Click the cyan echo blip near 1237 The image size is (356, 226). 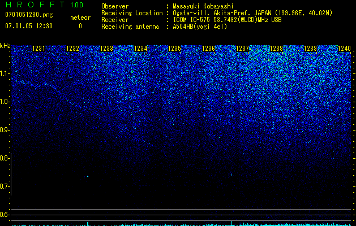[x=231, y=175]
